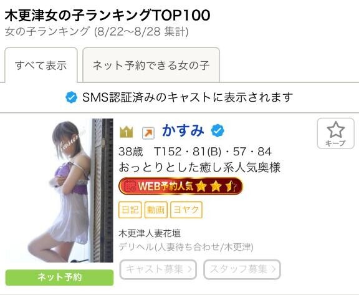Viewport: 359px width, 295px height.
Task: Open the ヨヤク tag
Action: tap(186, 210)
